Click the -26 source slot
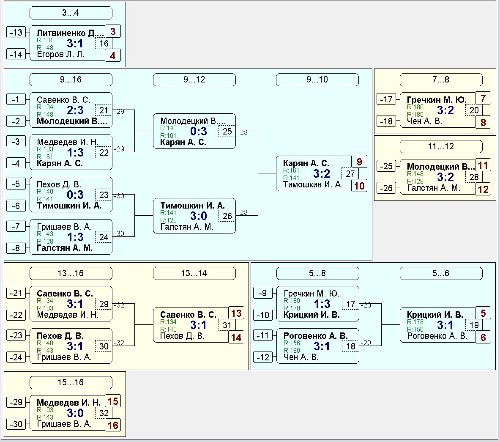 (x=386, y=188)
